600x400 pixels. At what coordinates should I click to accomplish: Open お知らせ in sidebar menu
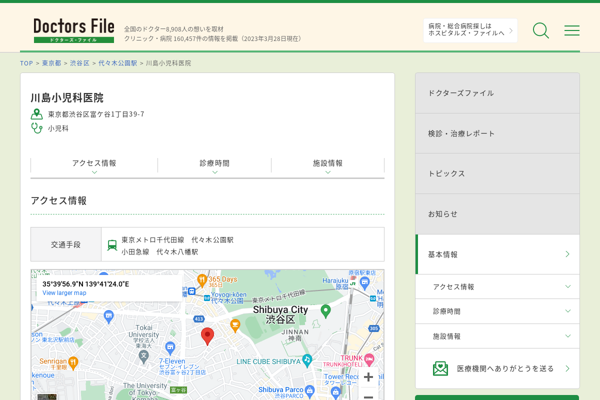click(497, 214)
